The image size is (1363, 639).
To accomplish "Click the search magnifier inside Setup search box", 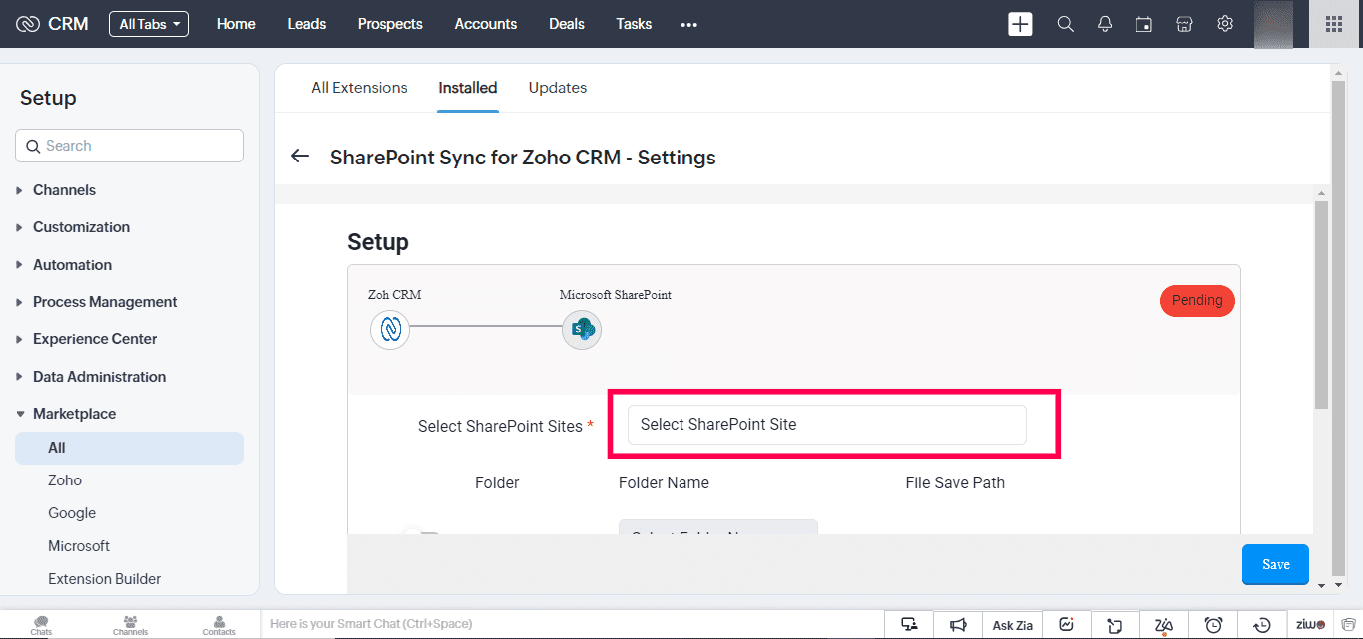I will 33,146.
